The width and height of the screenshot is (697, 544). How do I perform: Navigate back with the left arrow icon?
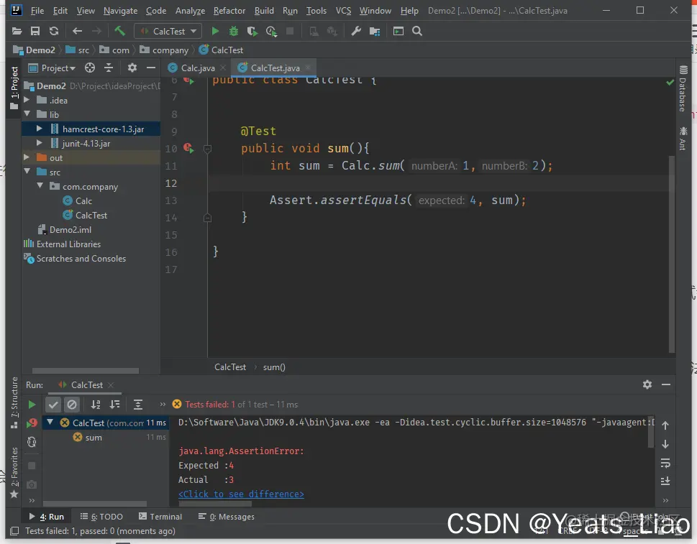tap(77, 31)
